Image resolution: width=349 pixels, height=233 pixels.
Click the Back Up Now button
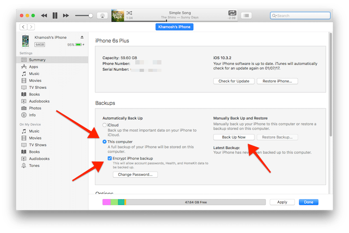click(x=233, y=137)
